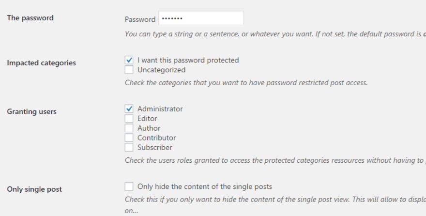The image size is (426, 216).
Task: Click the Password input field
Action: tap(201, 18)
